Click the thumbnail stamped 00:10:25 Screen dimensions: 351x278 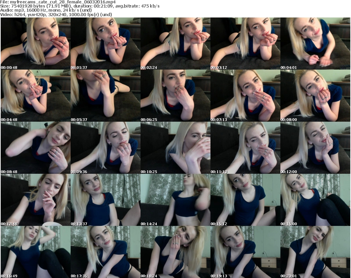coord(175,148)
